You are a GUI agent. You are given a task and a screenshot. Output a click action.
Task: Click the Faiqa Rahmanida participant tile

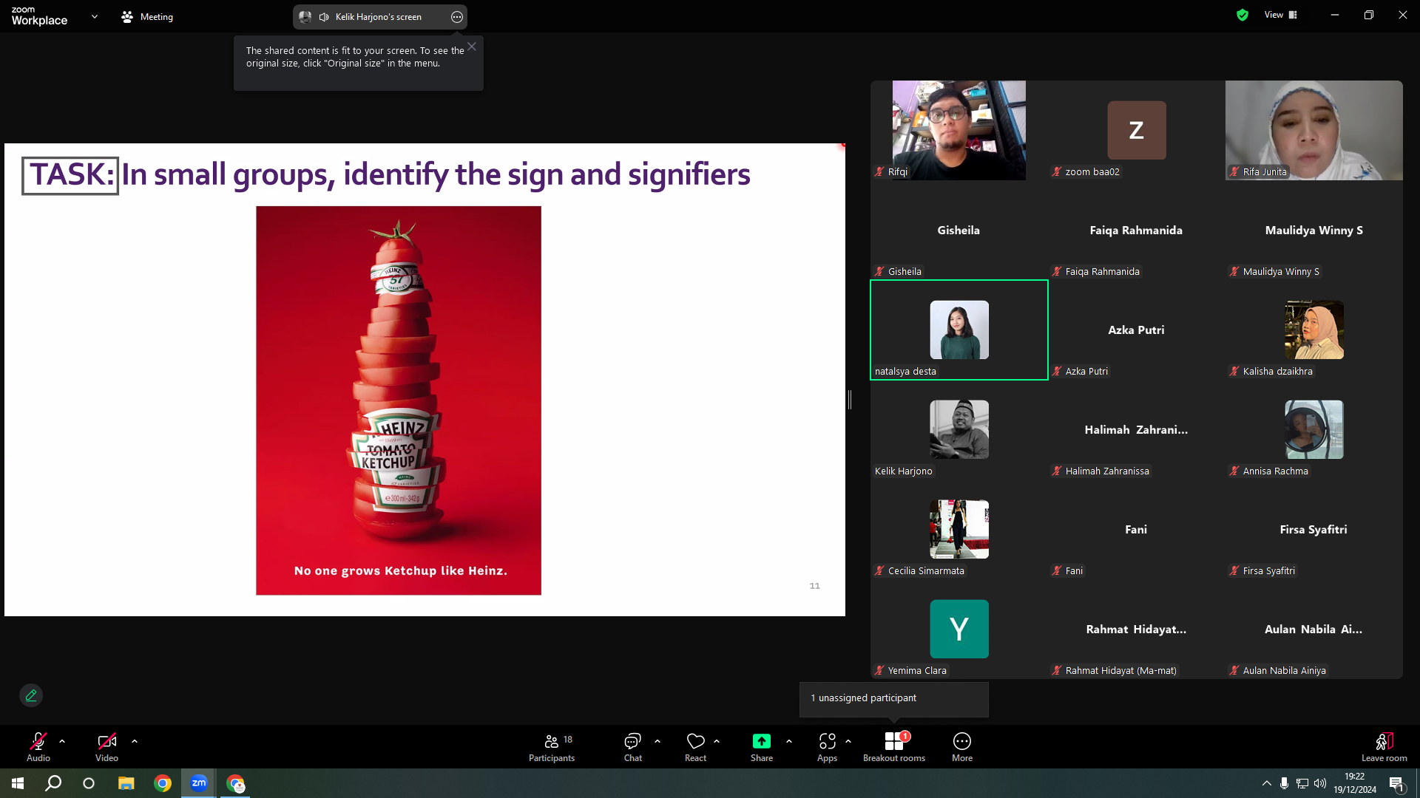click(x=1137, y=230)
